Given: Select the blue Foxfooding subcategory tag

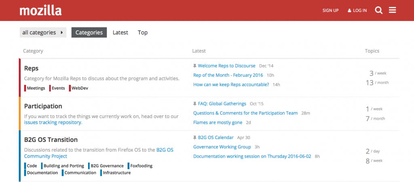Looking at the screenshot, I should 141,166.
